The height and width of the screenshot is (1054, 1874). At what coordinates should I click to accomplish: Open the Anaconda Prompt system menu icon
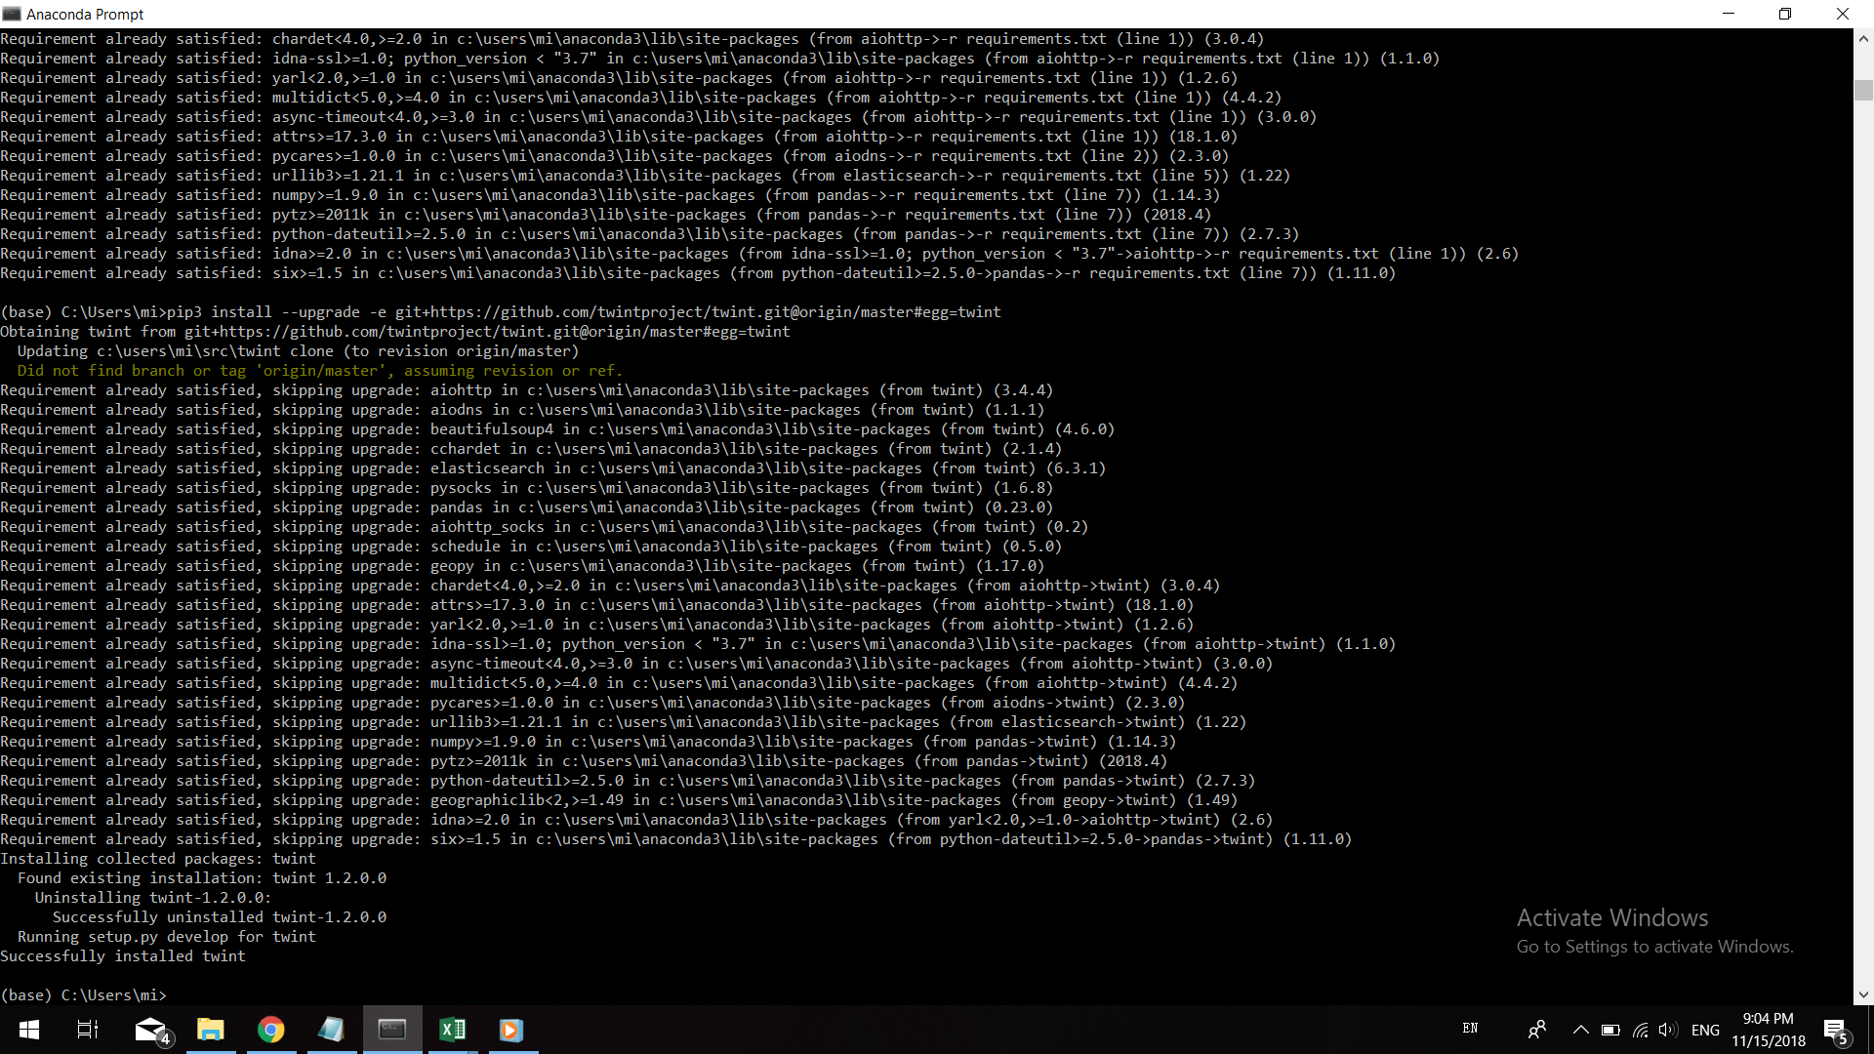[x=12, y=14]
